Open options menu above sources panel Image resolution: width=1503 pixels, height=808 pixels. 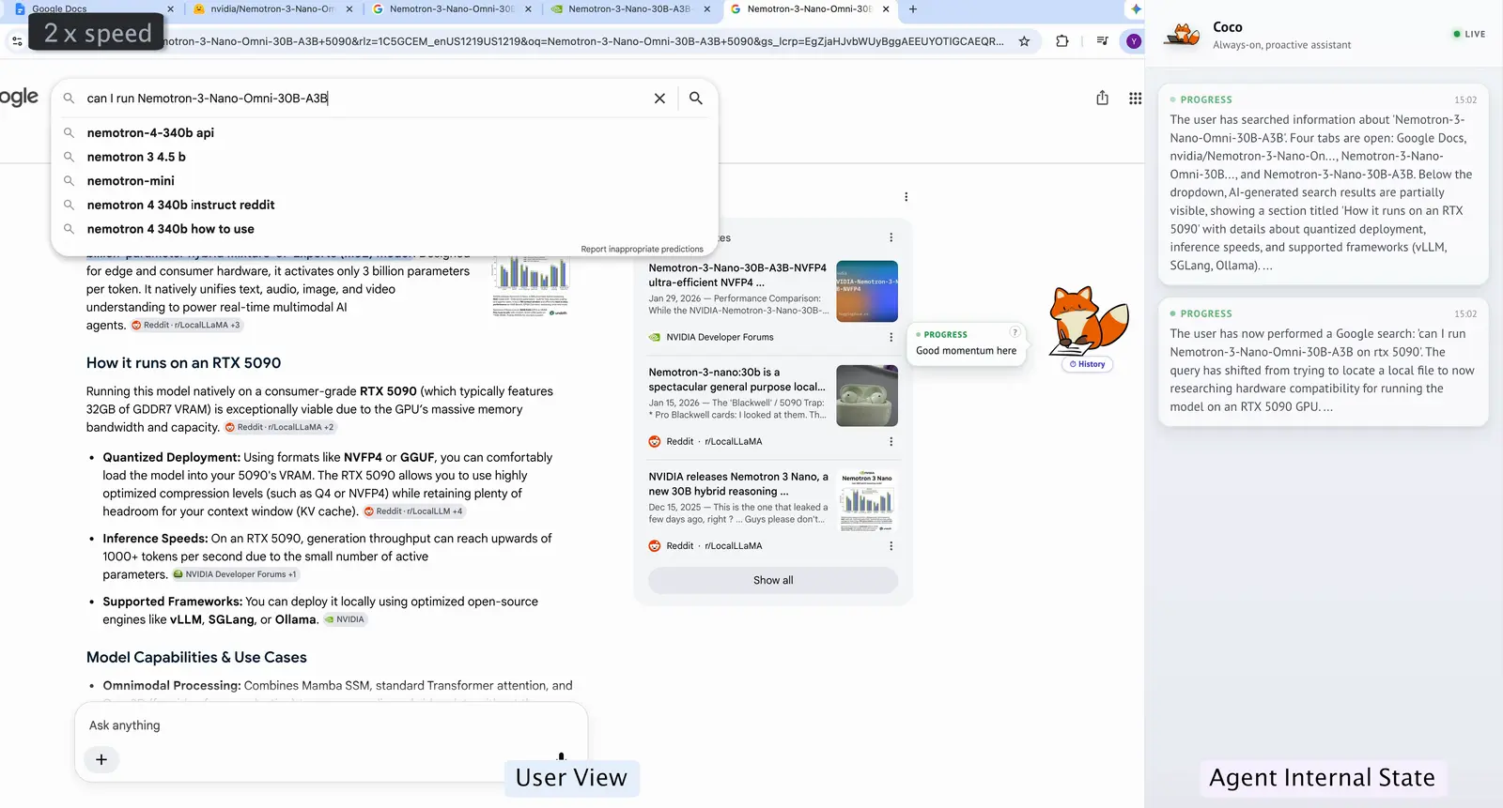click(906, 197)
